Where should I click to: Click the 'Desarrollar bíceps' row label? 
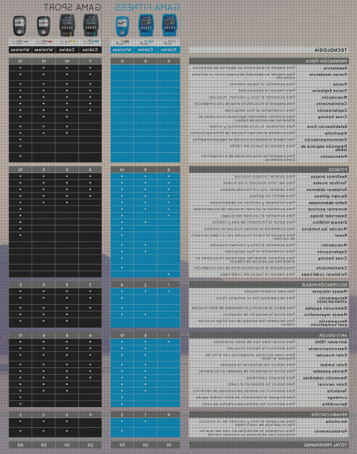tap(328, 216)
